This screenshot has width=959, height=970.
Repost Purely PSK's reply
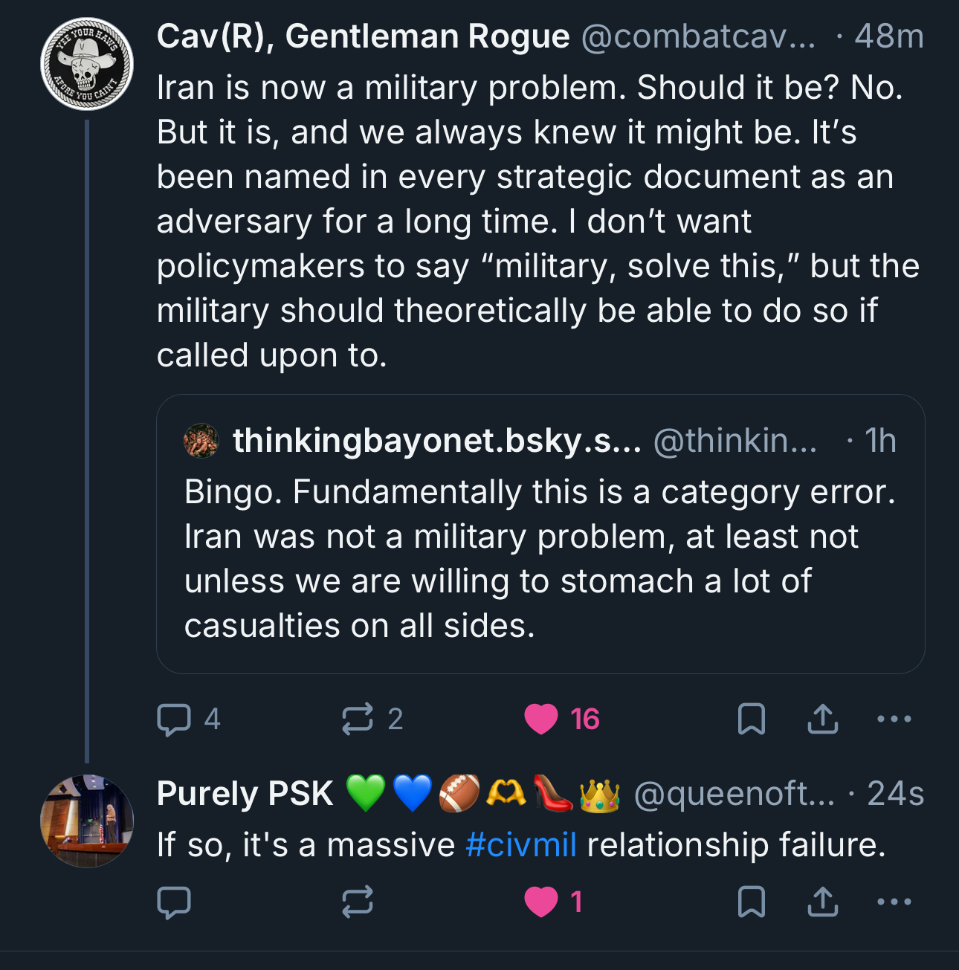point(358,902)
